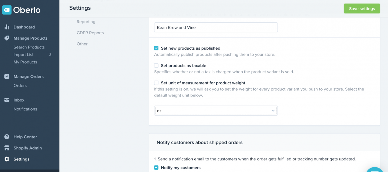Open Search Products in sidebar
Viewport: 388px width, 172px height.
[x=29, y=47]
